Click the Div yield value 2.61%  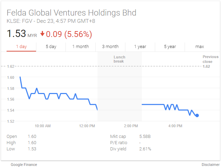coord(145,149)
